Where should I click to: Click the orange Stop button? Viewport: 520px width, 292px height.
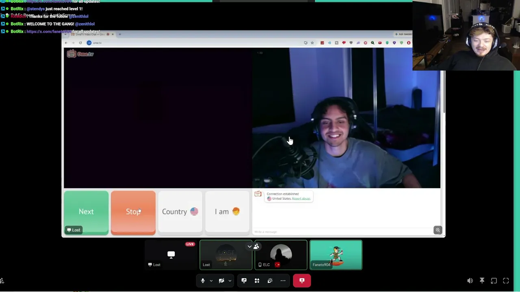pyautogui.click(x=133, y=213)
